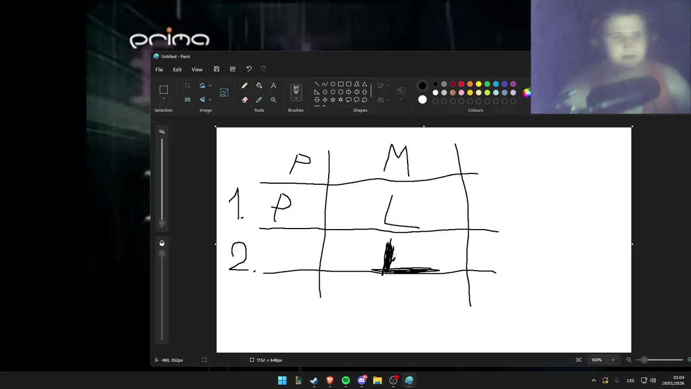Pick the red colour swatch
Image resolution: width=691 pixels, height=389 pixels.
click(x=461, y=84)
